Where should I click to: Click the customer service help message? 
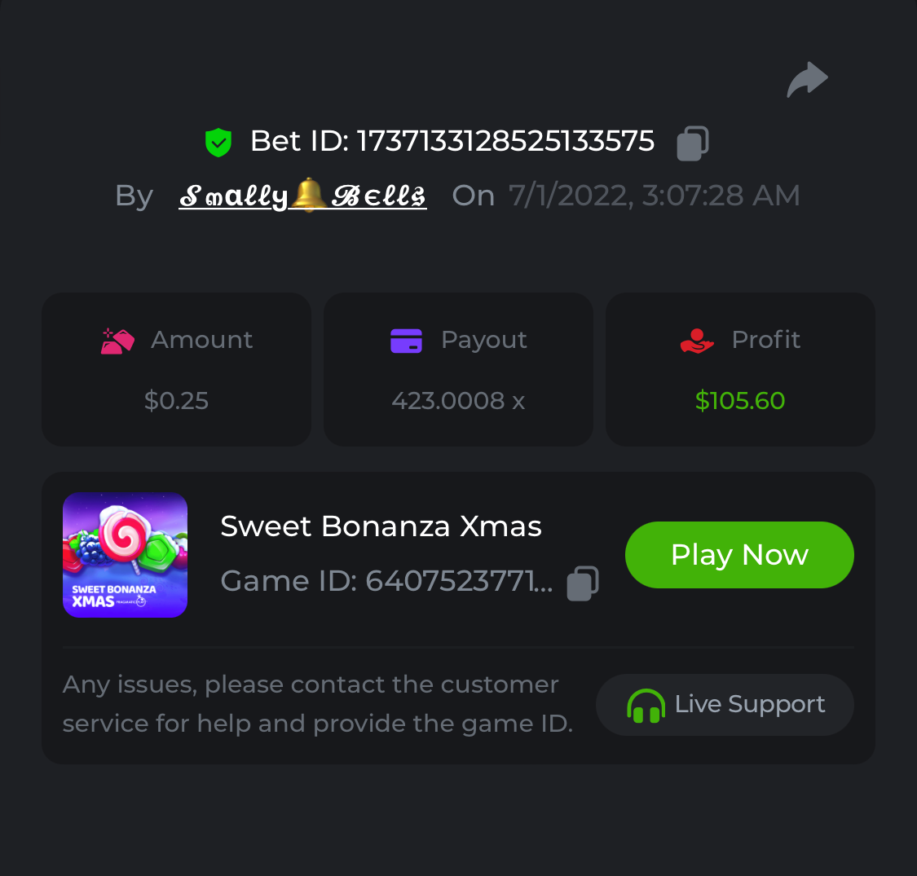point(317,704)
